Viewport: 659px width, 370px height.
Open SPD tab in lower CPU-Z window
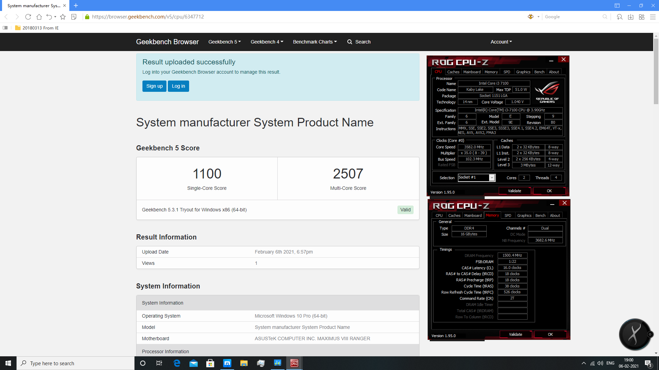click(508, 215)
